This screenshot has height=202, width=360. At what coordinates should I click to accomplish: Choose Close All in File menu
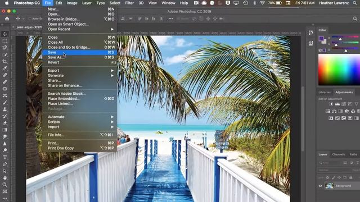point(79,43)
